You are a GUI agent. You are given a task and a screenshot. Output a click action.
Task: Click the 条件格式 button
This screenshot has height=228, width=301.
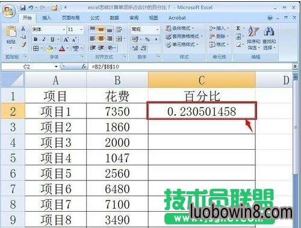(179, 28)
